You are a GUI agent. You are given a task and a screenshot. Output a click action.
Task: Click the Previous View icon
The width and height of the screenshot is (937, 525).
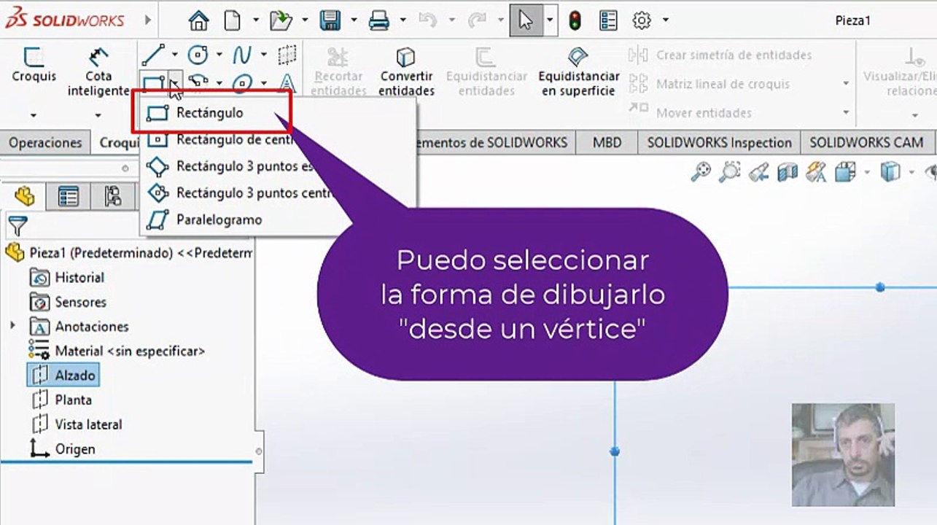tap(759, 172)
